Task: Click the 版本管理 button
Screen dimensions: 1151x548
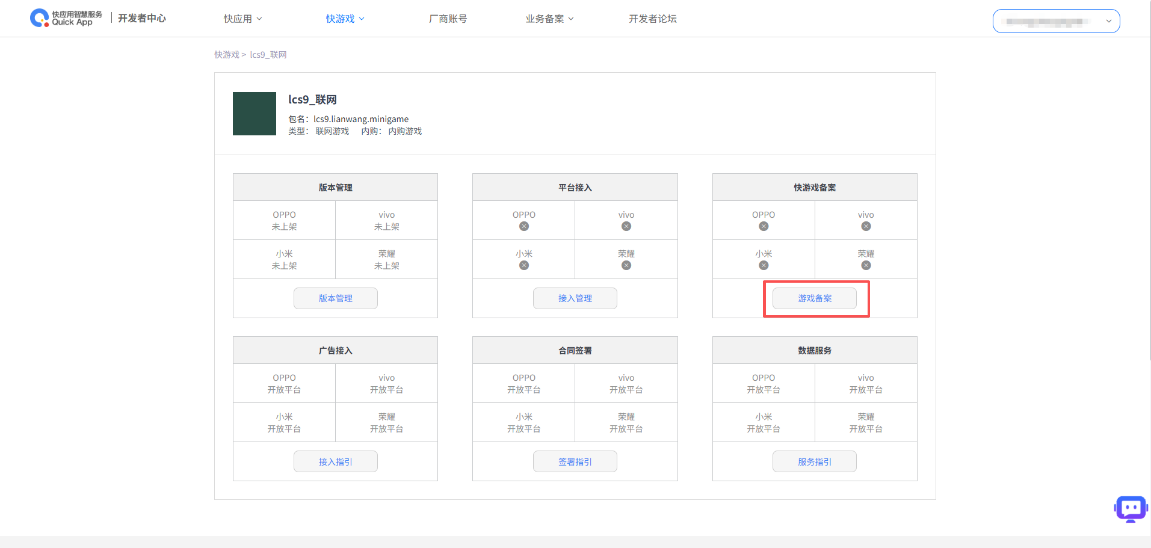Action: (335, 298)
